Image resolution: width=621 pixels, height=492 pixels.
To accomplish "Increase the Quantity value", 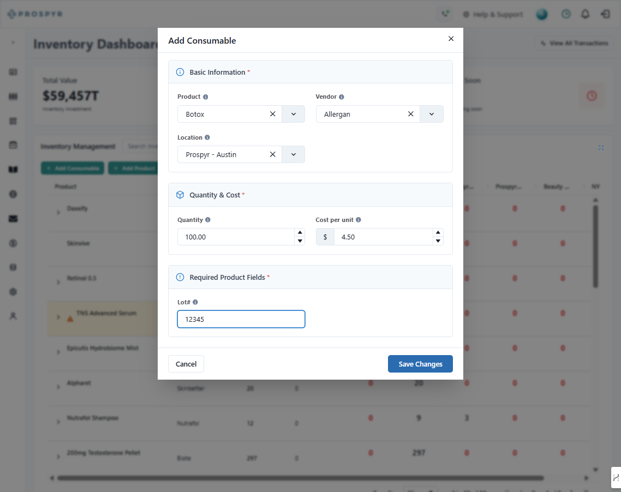I will tap(300, 233).
